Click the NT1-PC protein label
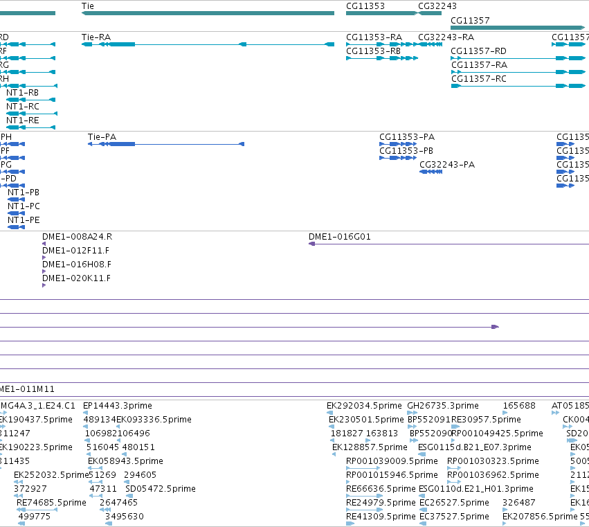This screenshot has height=527, width=589. pyautogui.click(x=24, y=206)
